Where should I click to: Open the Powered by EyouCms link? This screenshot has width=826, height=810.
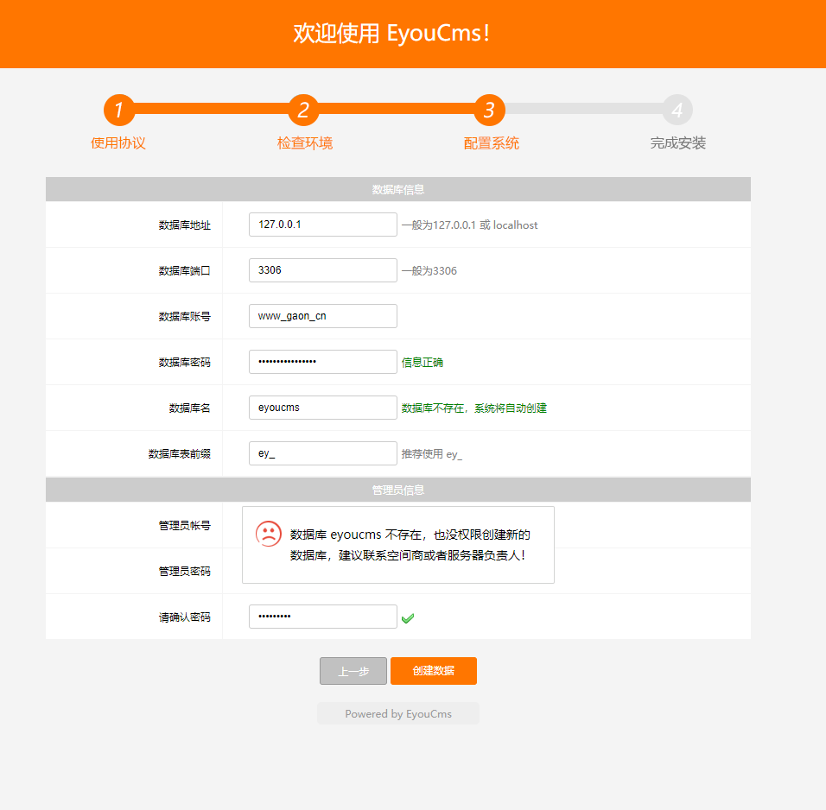click(x=398, y=713)
